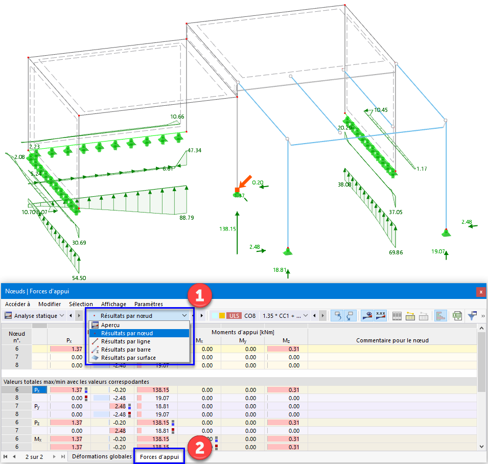Click the Mz column header
This screenshot has height=464, width=488.
tap(286, 340)
